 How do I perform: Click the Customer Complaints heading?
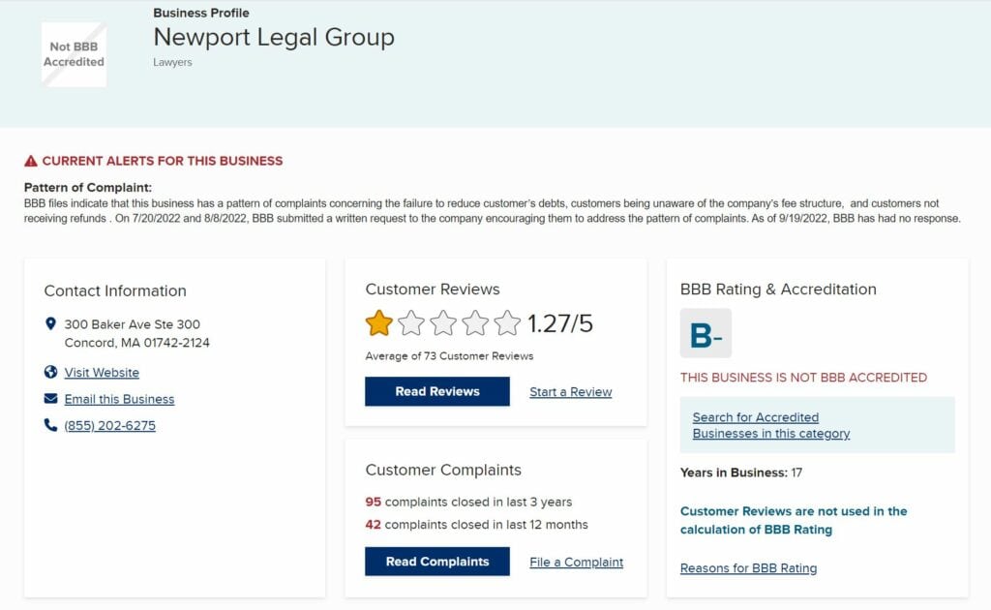point(443,471)
